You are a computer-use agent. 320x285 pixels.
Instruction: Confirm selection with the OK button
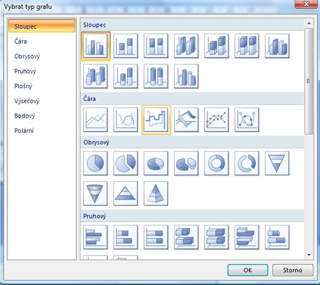[x=247, y=270]
